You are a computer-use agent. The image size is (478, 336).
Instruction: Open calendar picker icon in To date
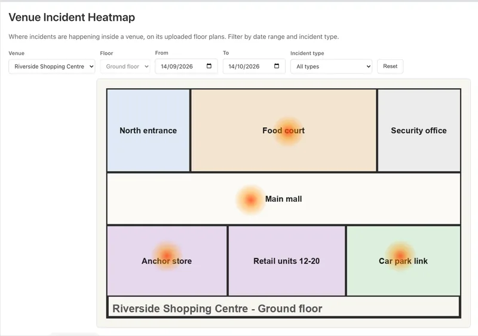pyautogui.click(x=277, y=66)
